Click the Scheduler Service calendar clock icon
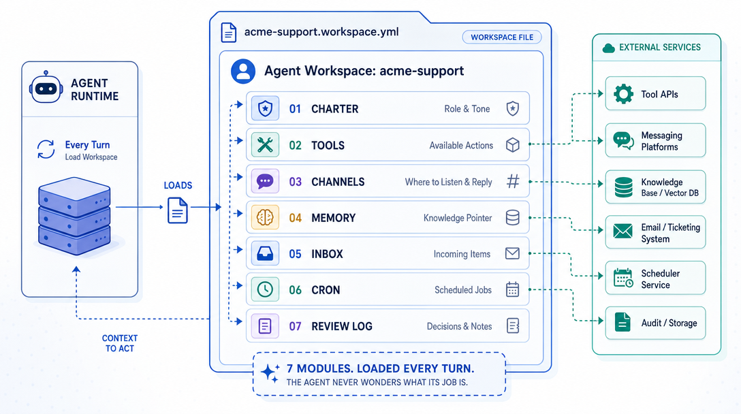 click(x=623, y=278)
